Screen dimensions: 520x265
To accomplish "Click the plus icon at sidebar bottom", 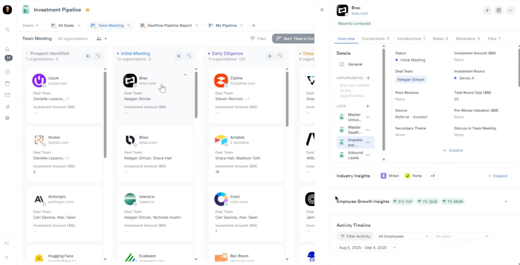I will [6, 257].
